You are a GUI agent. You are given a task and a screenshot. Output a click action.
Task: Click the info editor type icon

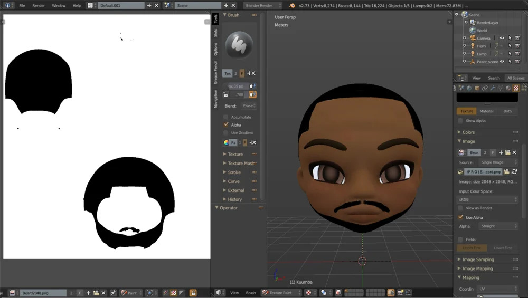tap(7, 5)
